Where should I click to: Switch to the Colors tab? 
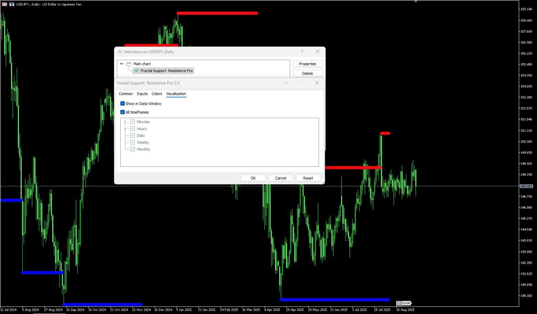tap(157, 94)
